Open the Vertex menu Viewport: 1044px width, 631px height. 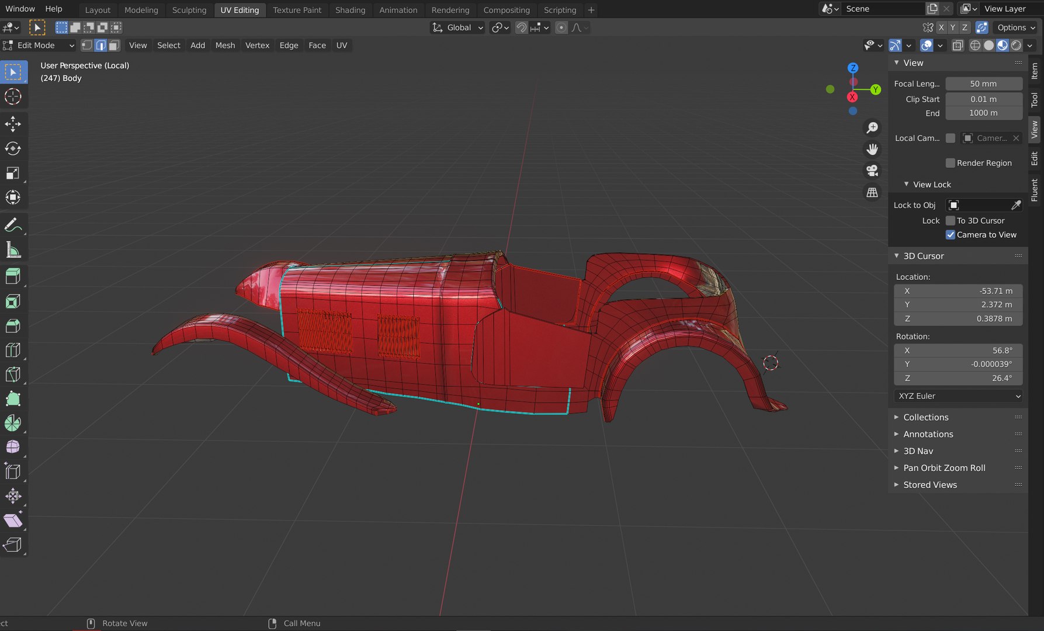(x=257, y=45)
